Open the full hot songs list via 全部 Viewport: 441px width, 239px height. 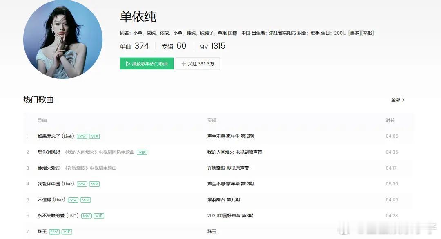point(398,100)
